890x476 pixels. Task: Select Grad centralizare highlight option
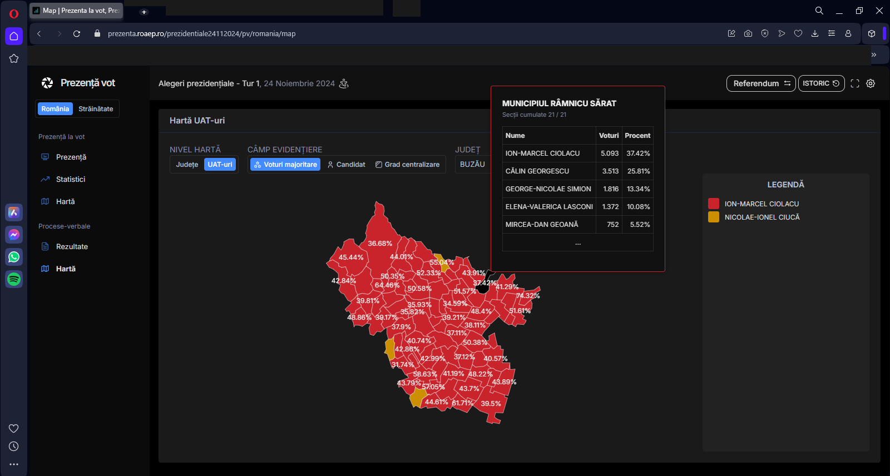(x=407, y=165)
